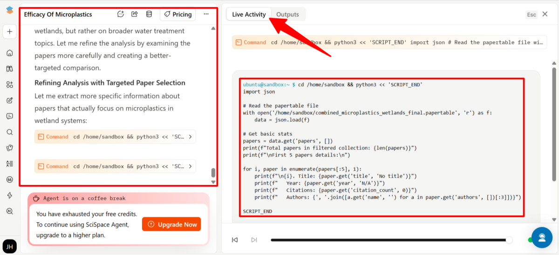The image size is (559, 255).
Task: Open the search icon in left sidebar
Action: pyautogui.click(x=10, y=132)
